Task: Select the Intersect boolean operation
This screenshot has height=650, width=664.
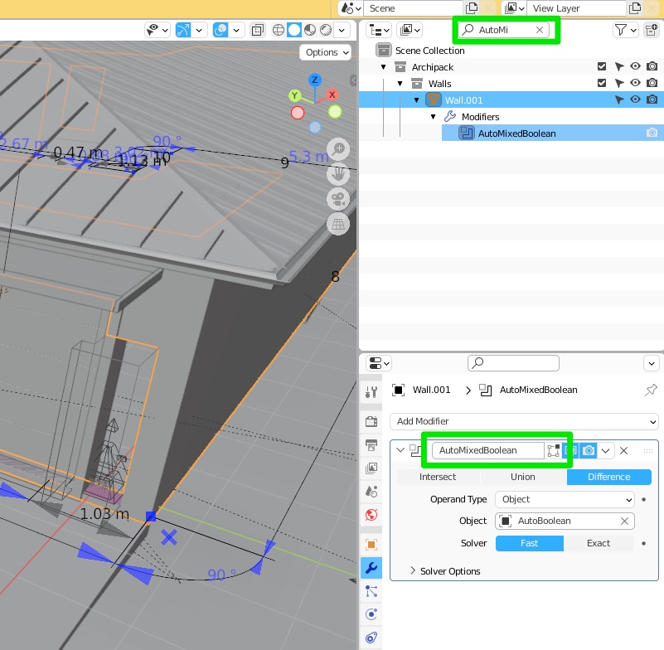Action: (x=438, y=477)
